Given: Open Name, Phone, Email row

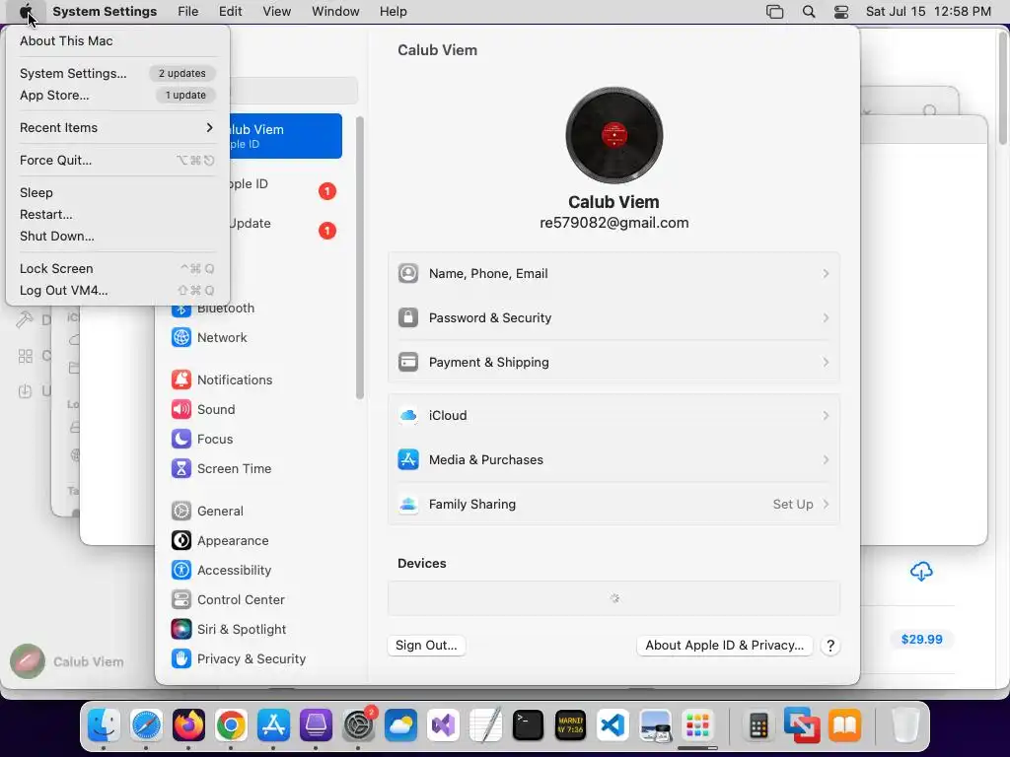Looking at the screenshot, I should (613, 274).
